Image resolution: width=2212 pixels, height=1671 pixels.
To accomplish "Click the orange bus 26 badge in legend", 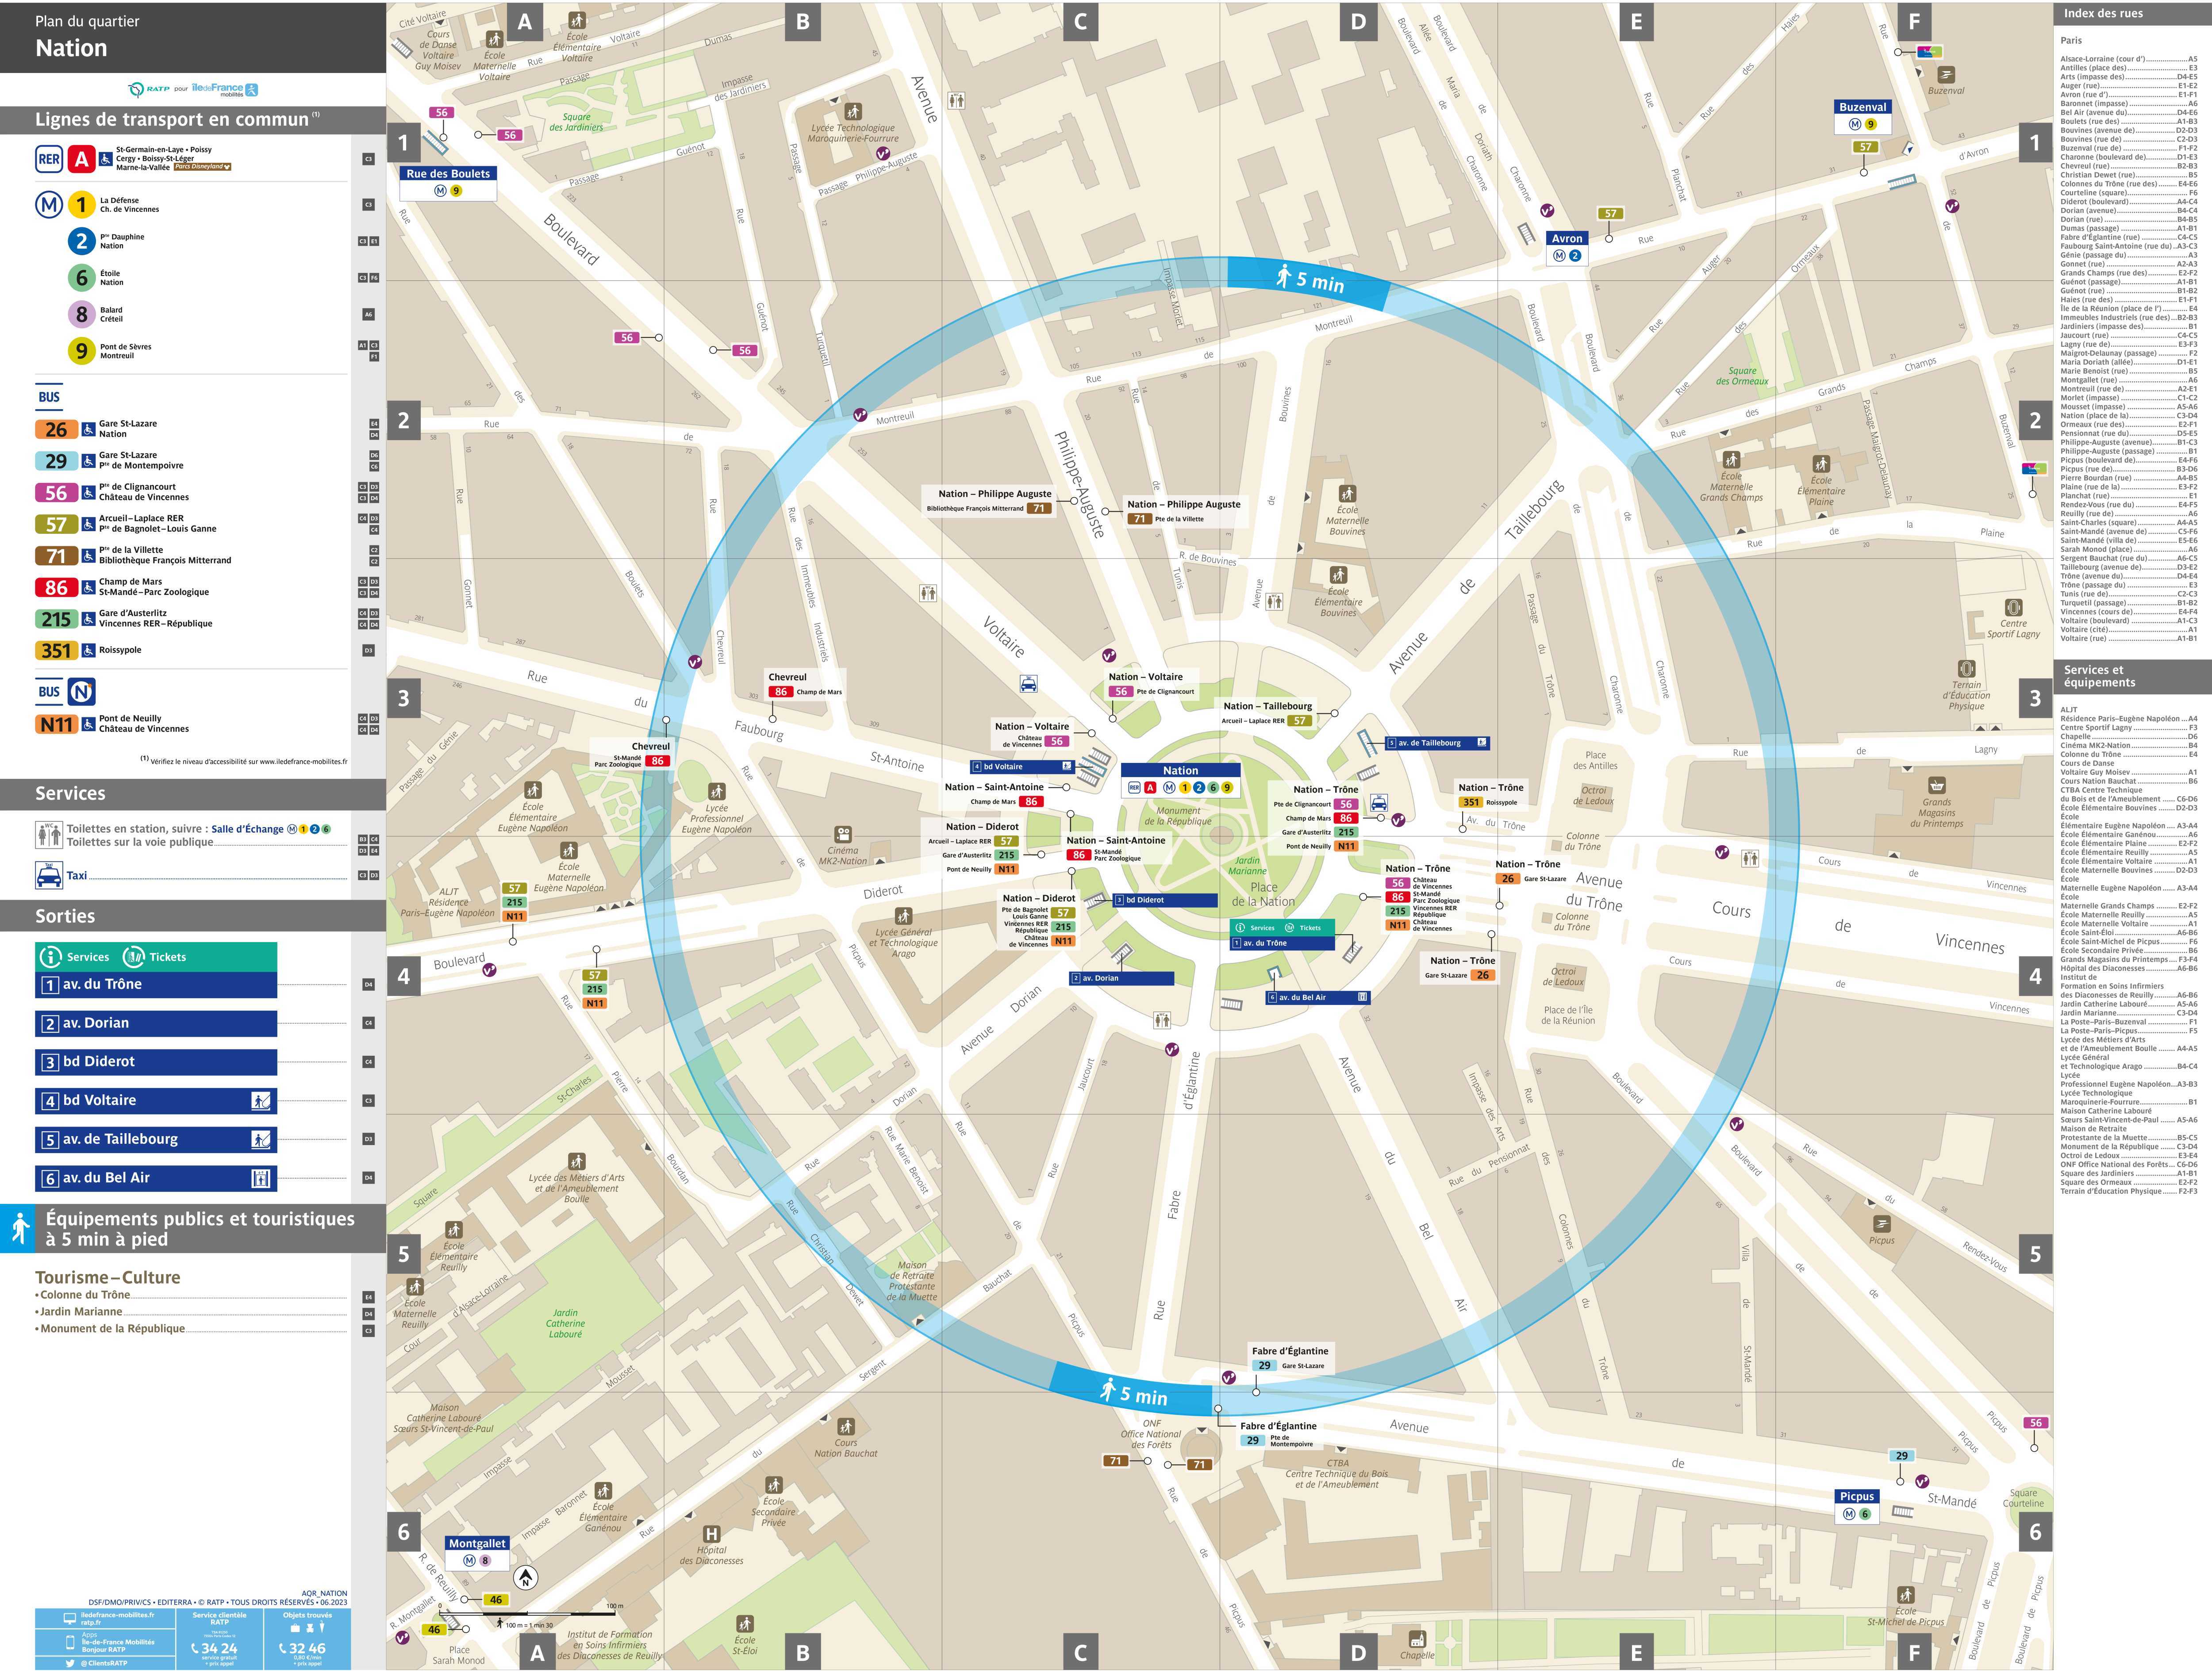I will click(x=56, y=430).
